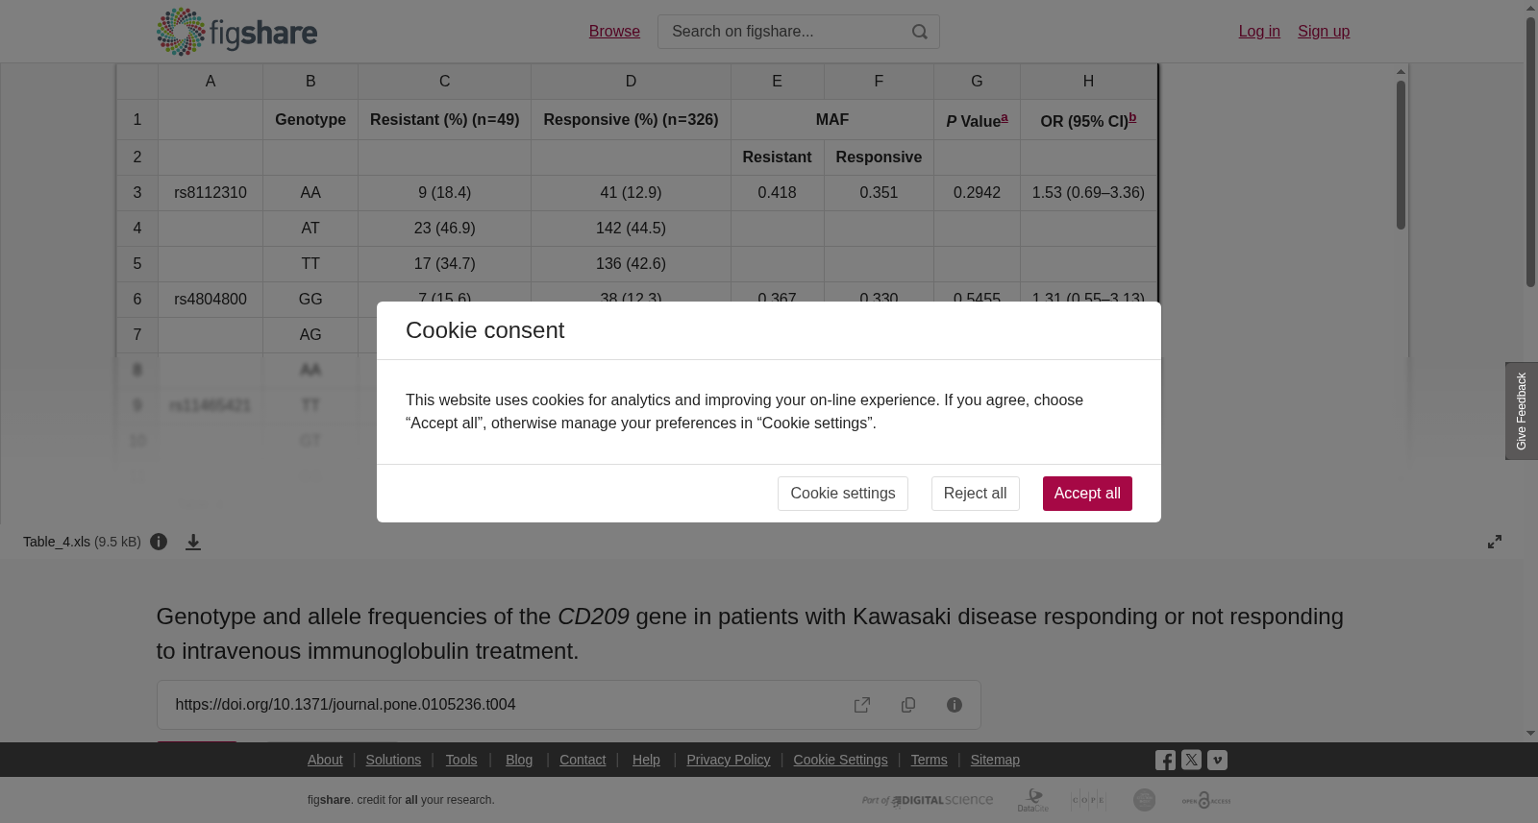Viewport: 1538px width, 823px height.
Task: Open the DOI link in a new tab
Action: (862, 705)
